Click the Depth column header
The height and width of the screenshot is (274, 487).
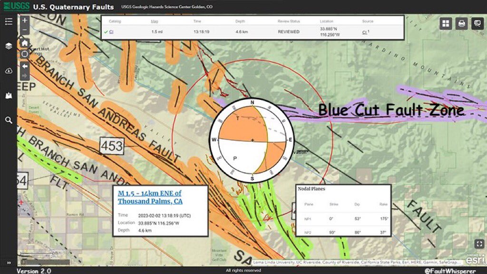240,21
